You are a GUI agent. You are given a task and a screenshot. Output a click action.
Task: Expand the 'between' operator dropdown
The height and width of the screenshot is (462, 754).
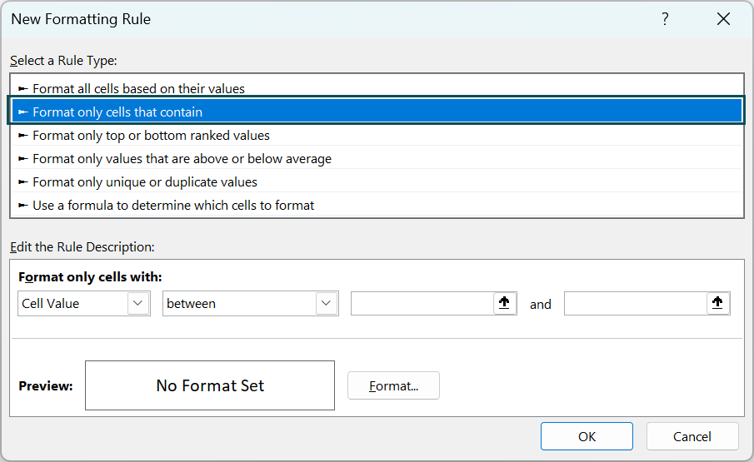coord(327,304)
